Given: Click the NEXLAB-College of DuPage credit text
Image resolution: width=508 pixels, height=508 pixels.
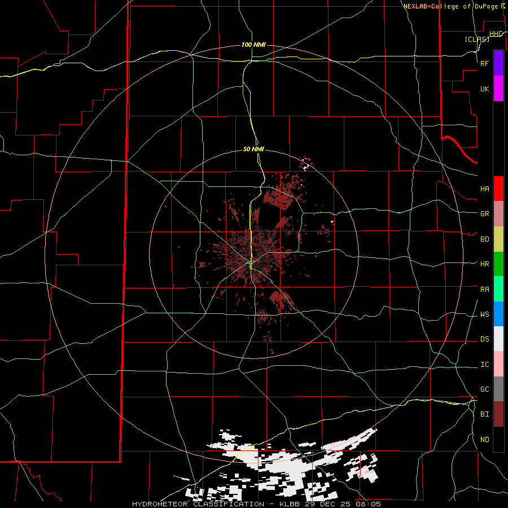Looking at the screenshot, I should pyautogui.click(x=450, y=6).
